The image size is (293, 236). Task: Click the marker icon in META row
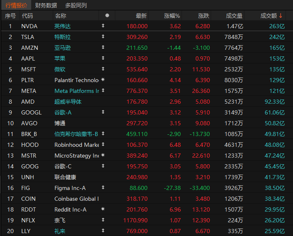click(103, 90)
